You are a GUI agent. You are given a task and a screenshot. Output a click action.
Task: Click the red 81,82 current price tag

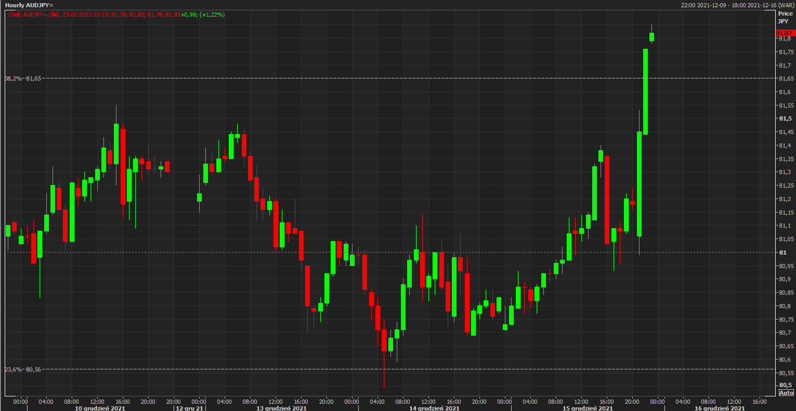785,33
